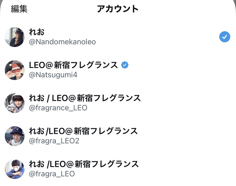Image resolution: width=236 pixels, height=186 pixels.
Task: Click the blue selected checkmark for れお
Action: click(224, 37)
